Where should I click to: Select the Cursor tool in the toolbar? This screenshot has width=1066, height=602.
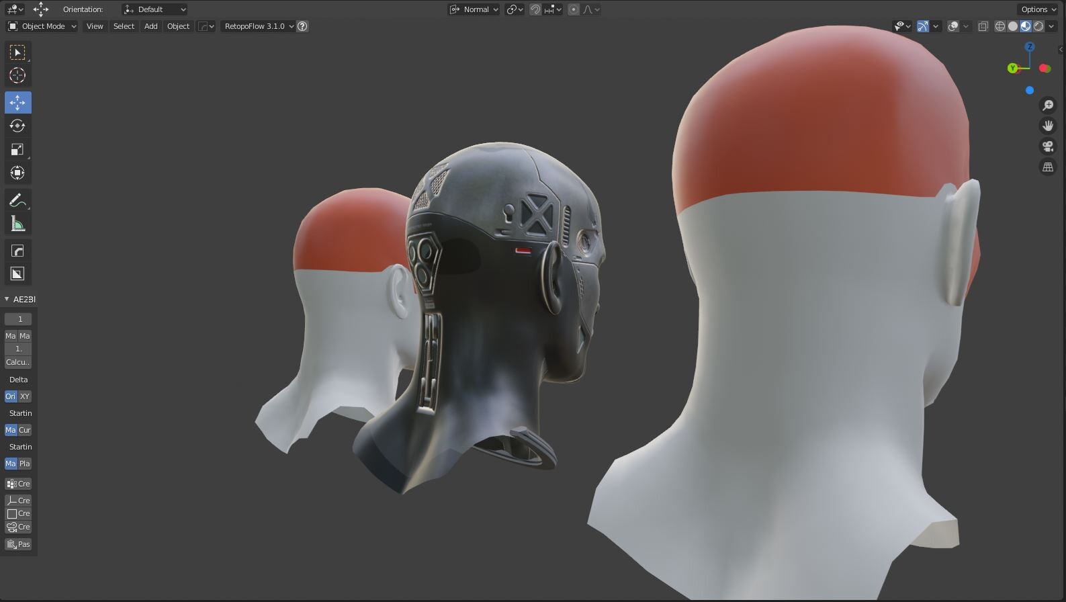(17, 76)
